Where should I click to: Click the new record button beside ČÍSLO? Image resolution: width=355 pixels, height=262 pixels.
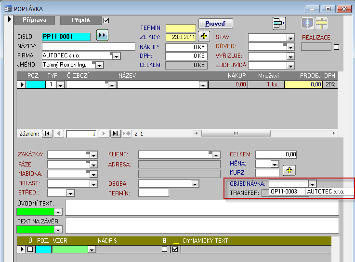click(102, 35)
